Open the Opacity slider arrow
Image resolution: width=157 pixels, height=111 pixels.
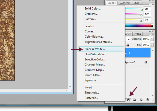152,39
